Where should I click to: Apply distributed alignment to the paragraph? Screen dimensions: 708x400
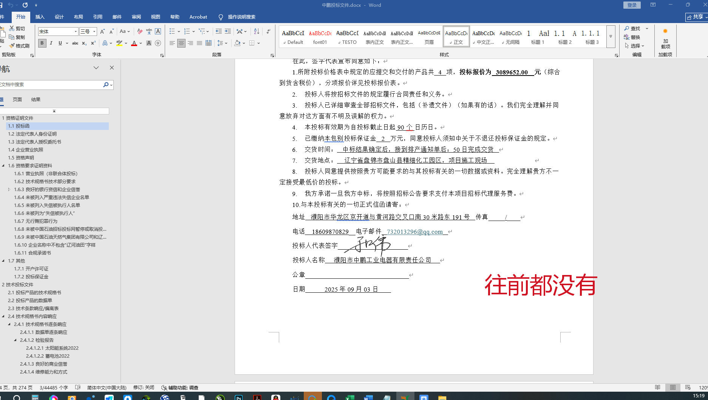click(209, 43)
